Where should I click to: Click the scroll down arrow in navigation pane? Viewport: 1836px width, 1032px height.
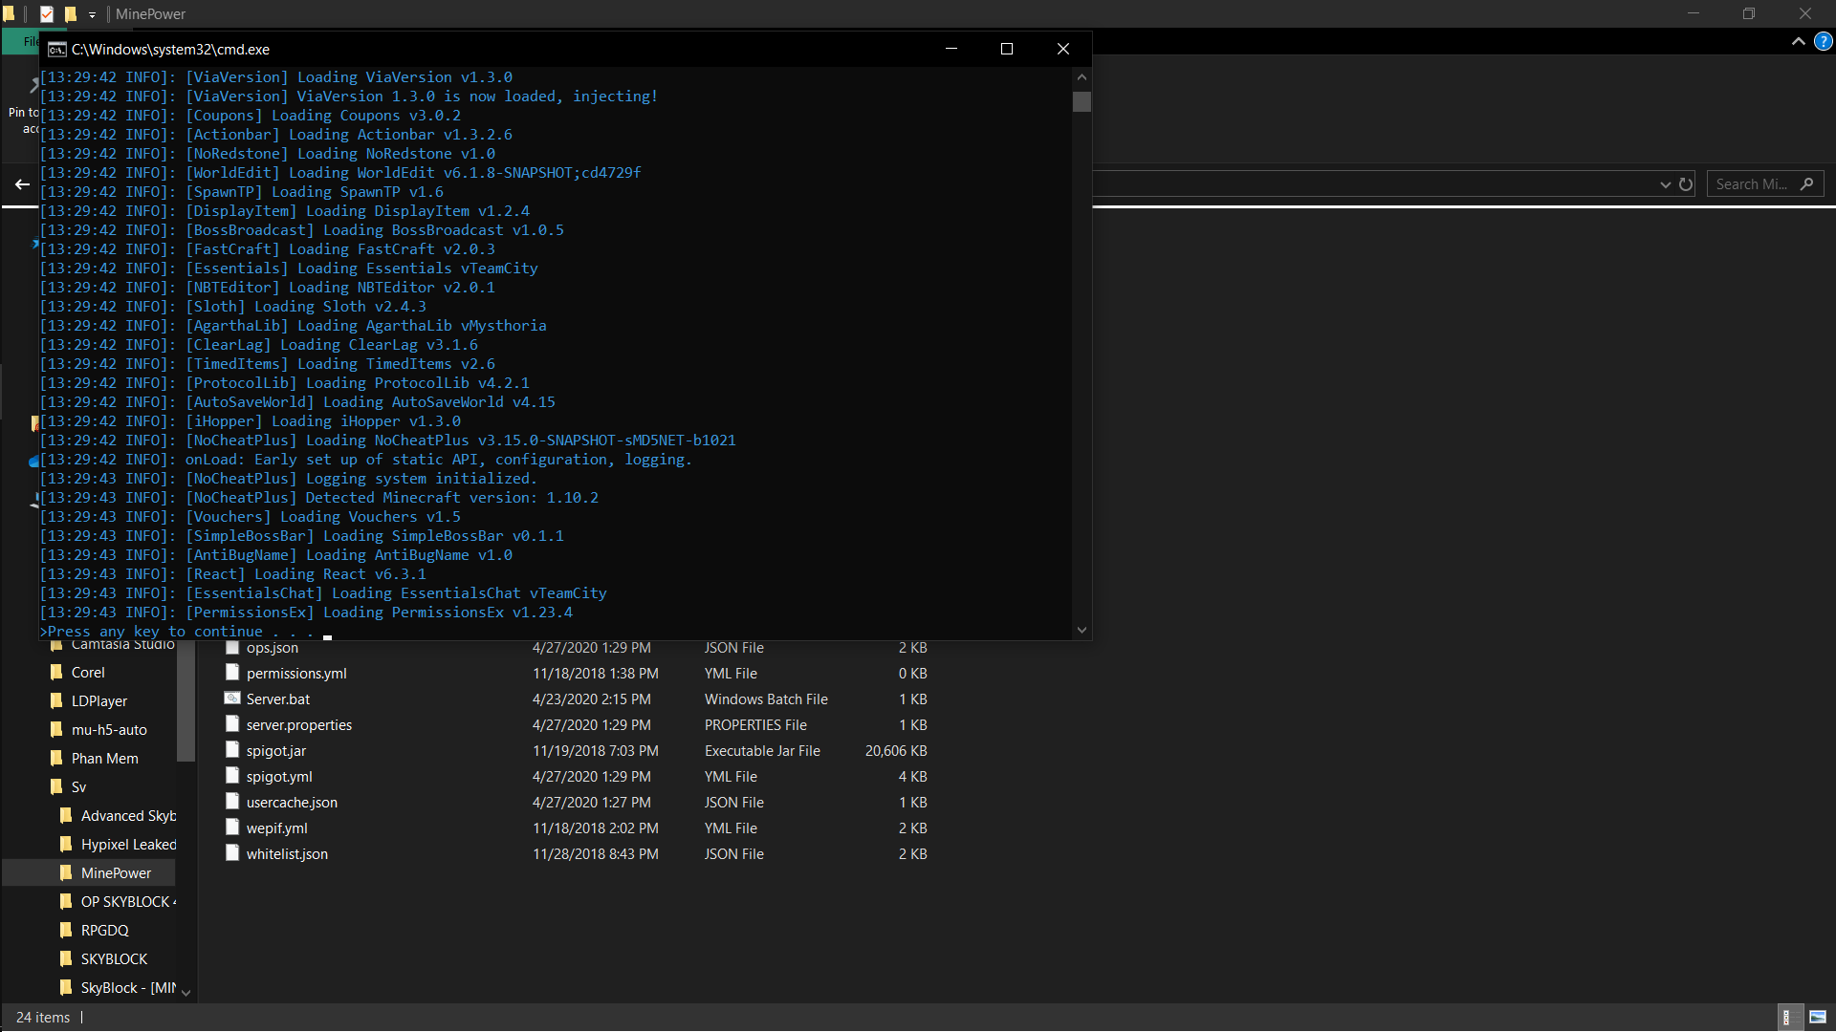pyautogui.click(x=186, y=992)
